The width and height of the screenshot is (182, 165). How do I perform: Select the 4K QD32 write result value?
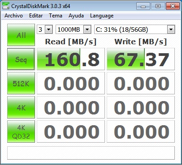[141, 131]
